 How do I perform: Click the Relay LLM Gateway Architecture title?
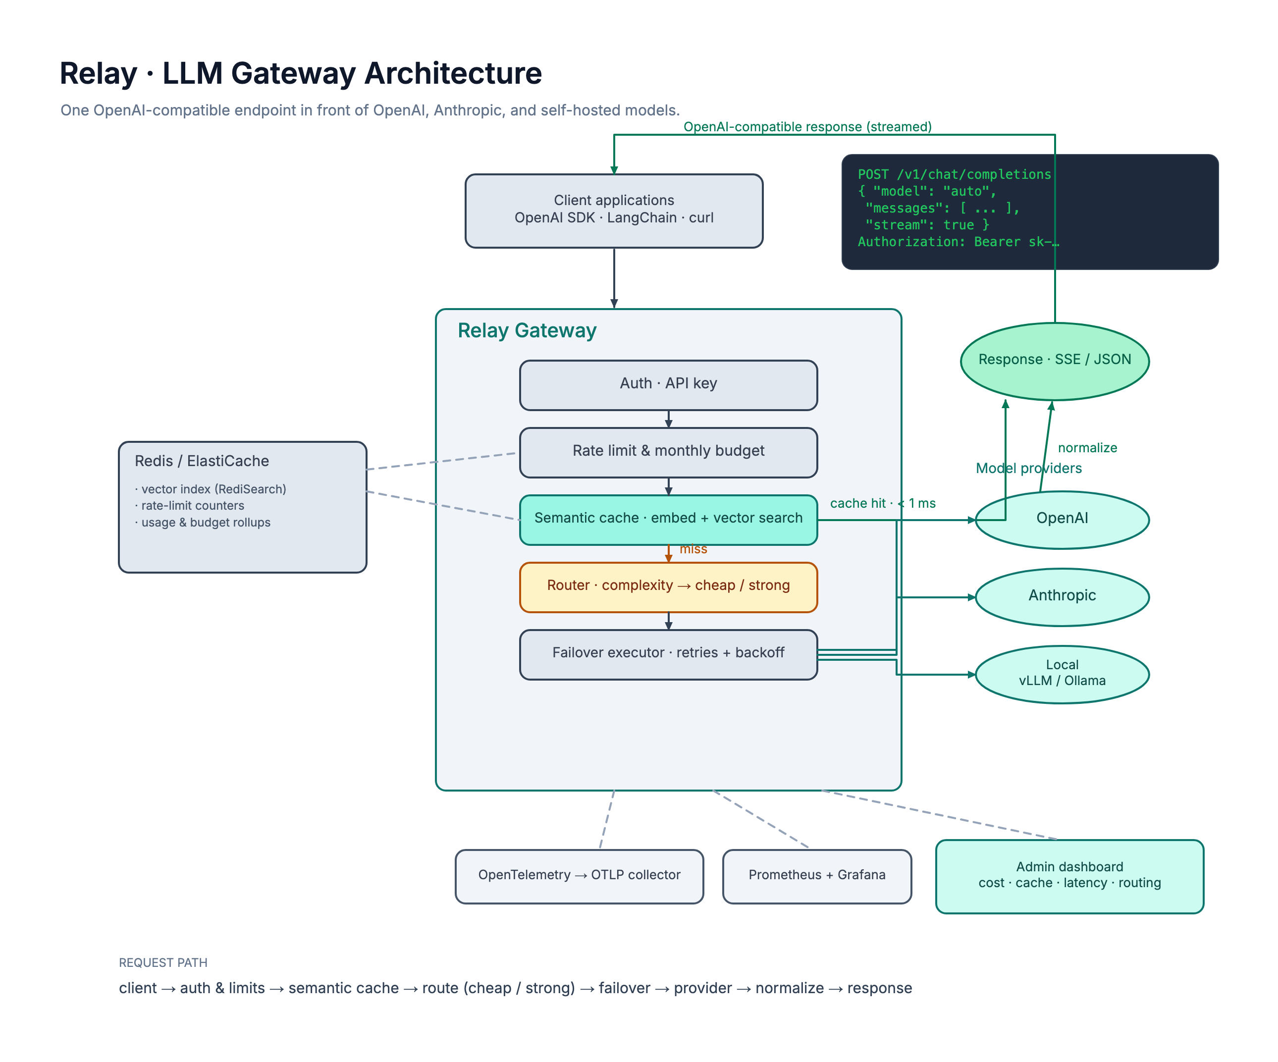coord(301,74)
